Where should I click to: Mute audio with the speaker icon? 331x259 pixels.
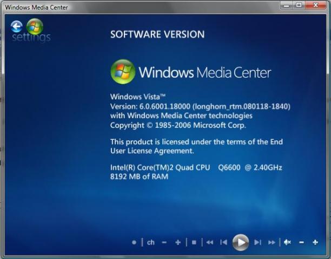287,242
